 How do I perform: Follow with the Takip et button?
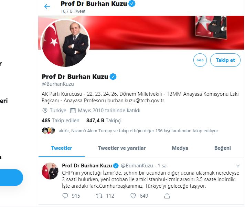tap(225, 60)
